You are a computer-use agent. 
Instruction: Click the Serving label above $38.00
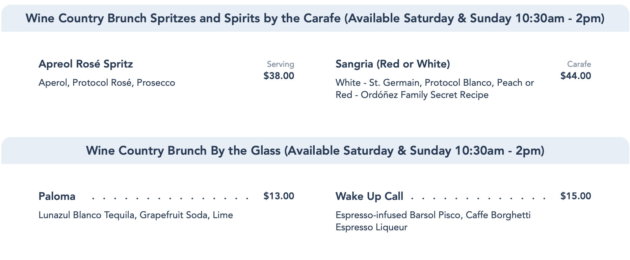pos(280,64)
